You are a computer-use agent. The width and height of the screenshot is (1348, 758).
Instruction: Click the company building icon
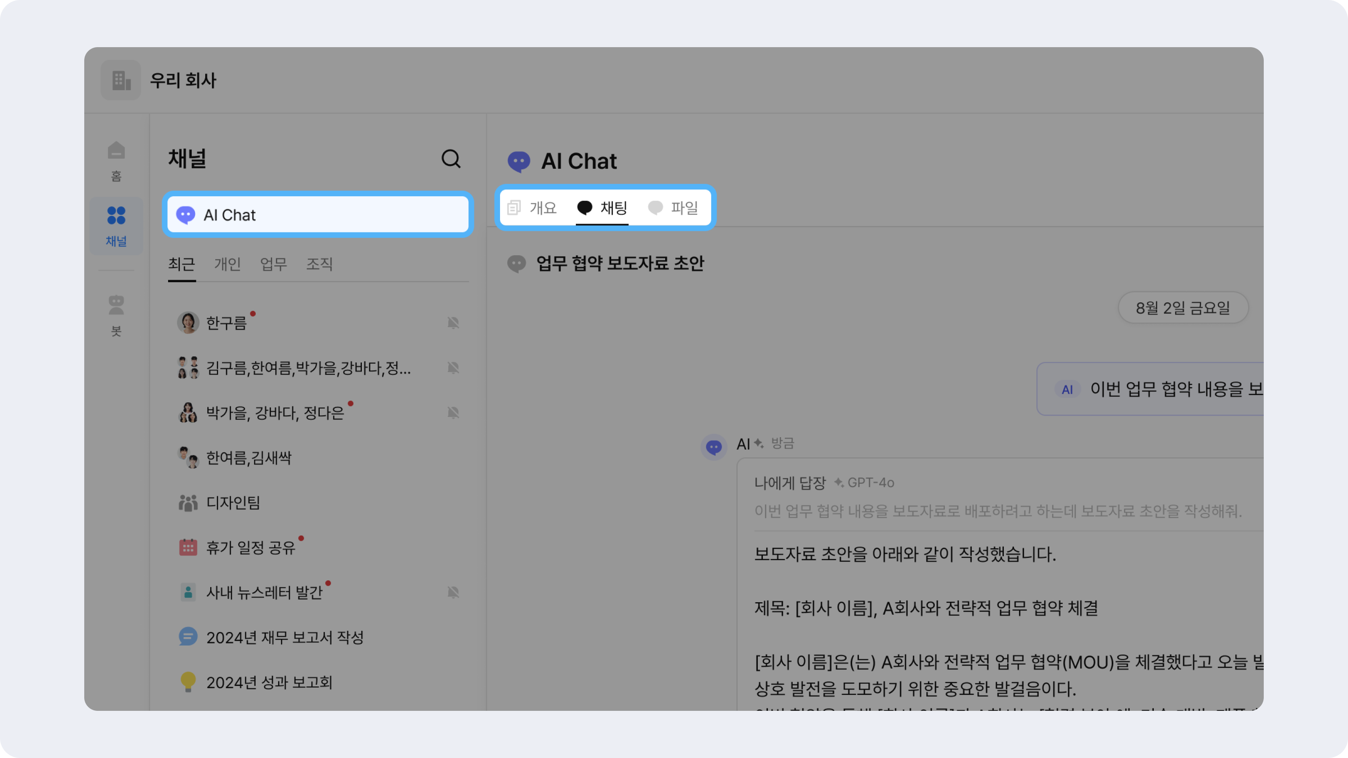(x=121, y=80)
